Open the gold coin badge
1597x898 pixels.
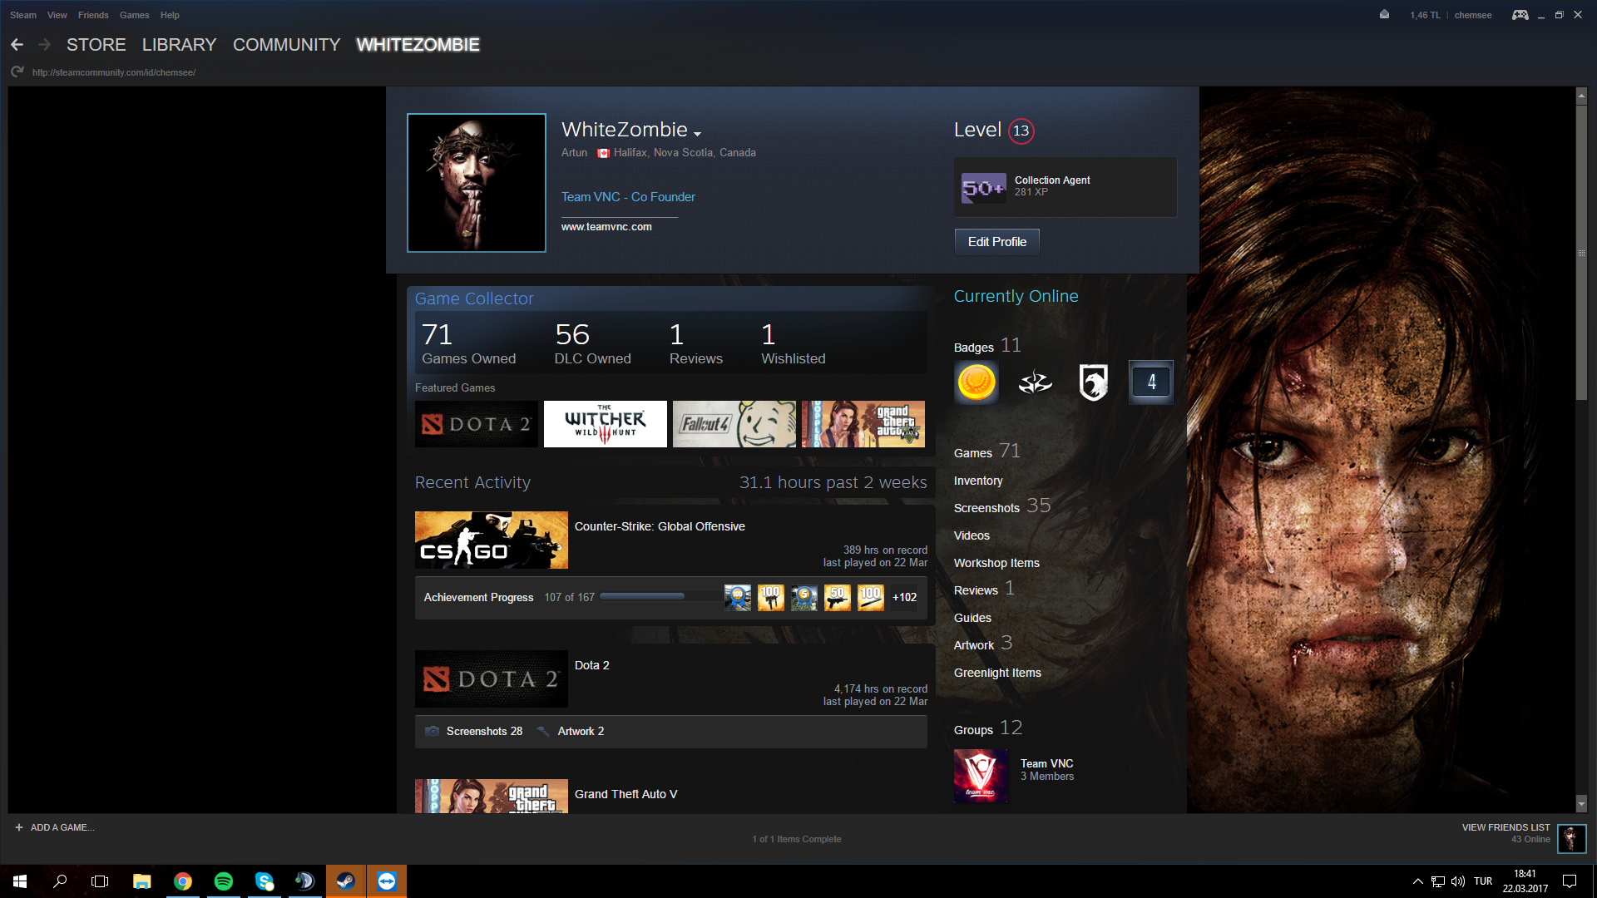pyautogui.click(x=976, y=382)
